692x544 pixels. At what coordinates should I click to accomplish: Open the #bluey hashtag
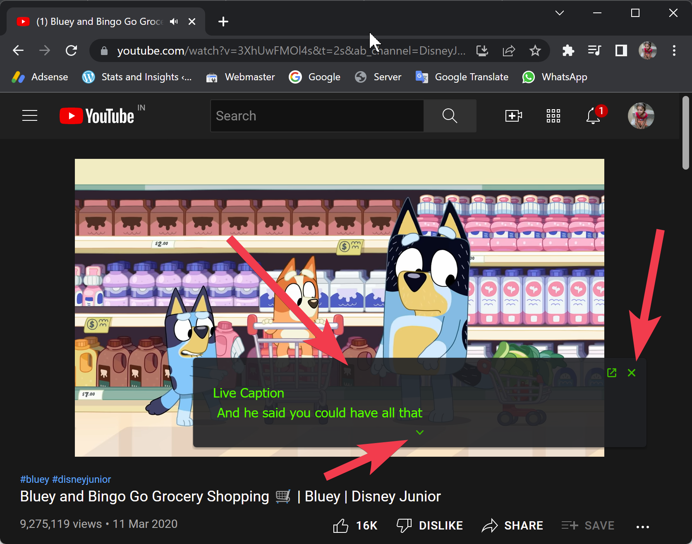34,479
